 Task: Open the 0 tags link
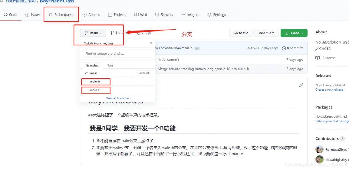144,33
